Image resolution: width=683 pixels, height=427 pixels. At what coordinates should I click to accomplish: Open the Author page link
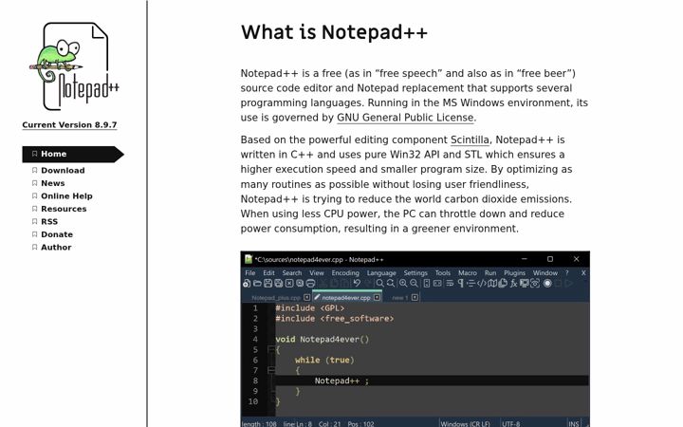tap(56, 247)
